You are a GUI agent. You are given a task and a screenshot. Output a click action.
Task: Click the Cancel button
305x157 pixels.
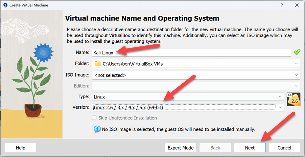point(284,148)
